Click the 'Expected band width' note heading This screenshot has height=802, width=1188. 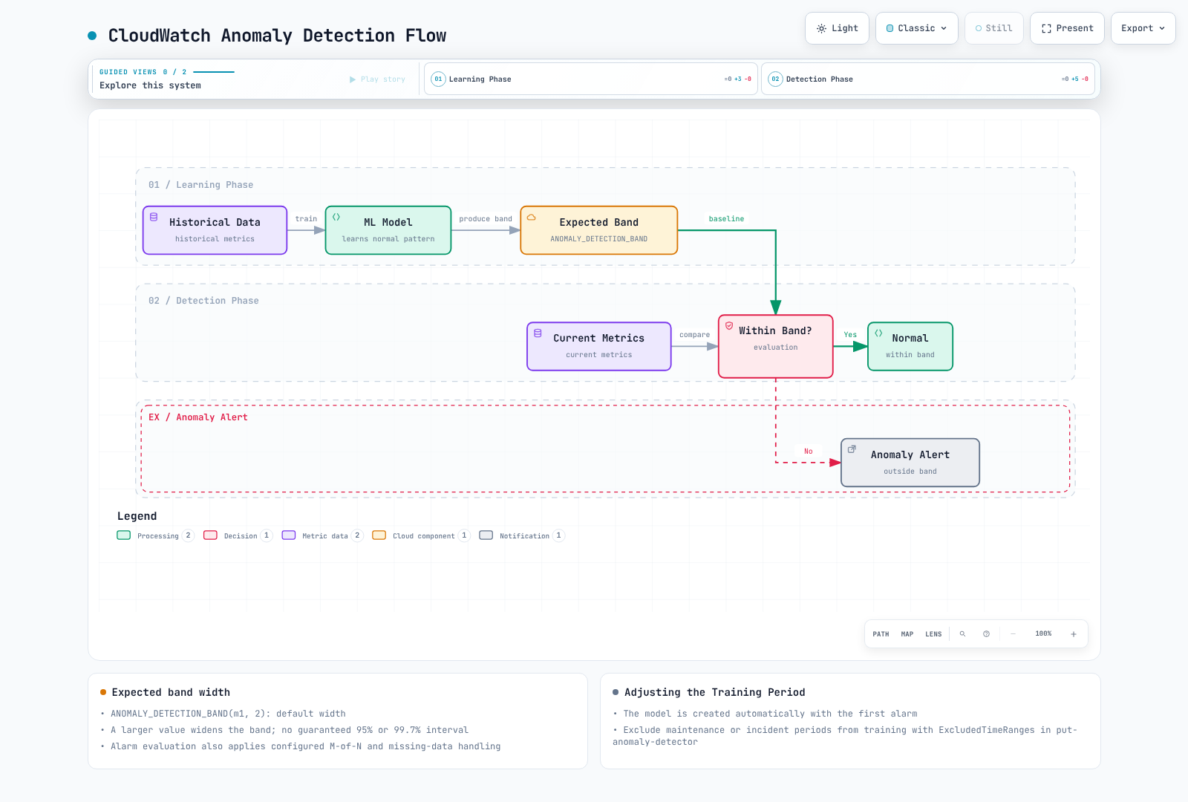171,692
